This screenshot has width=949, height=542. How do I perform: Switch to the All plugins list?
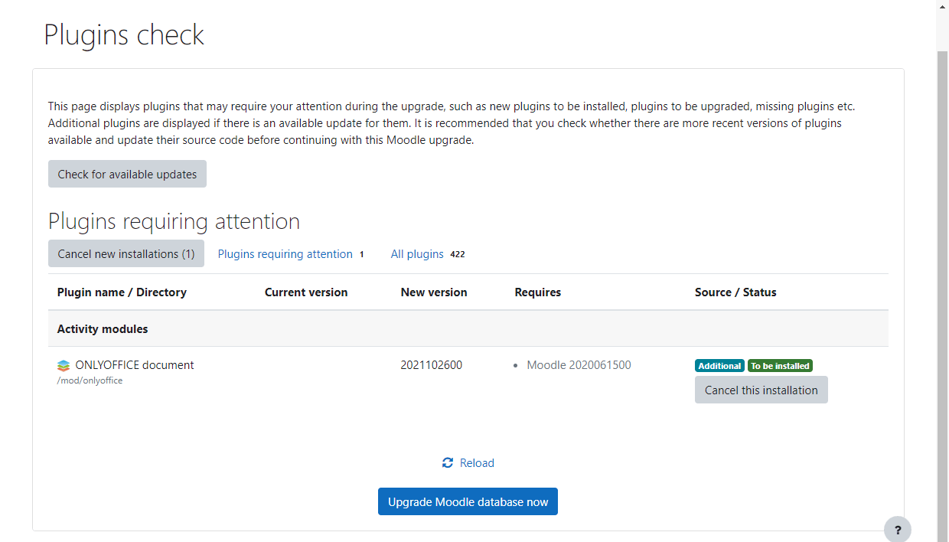[x=417, y=254]
